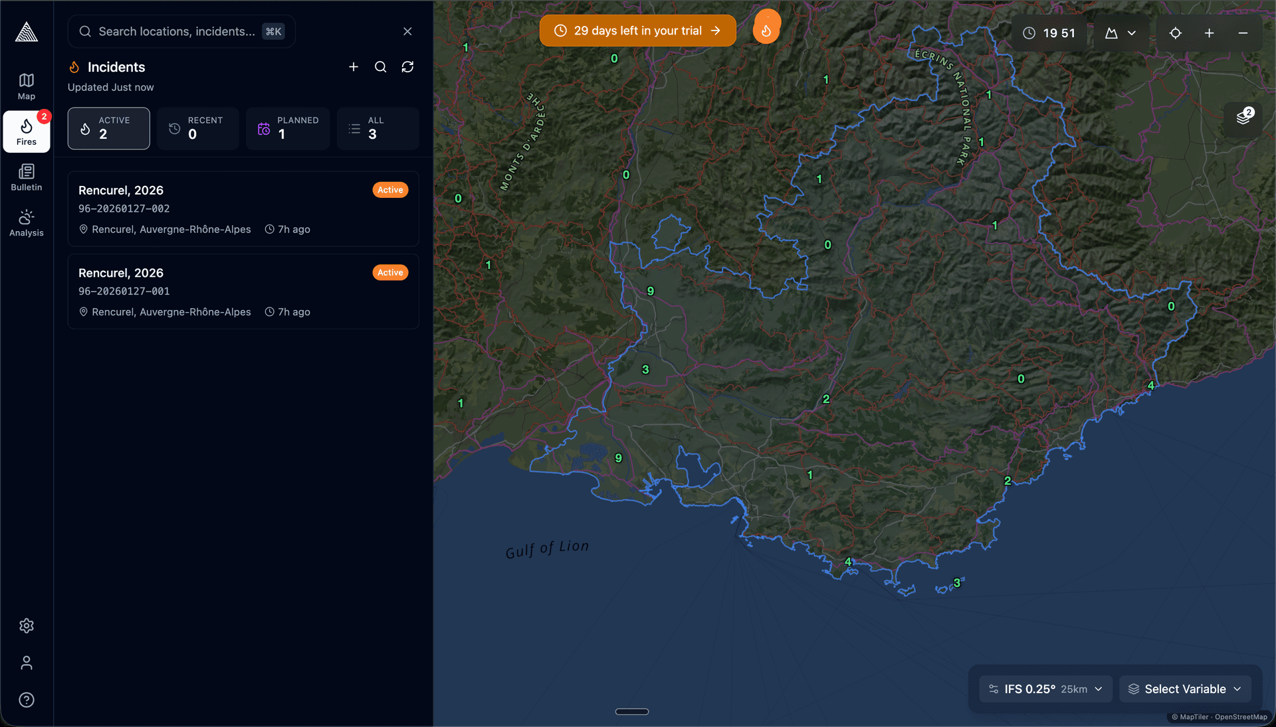Open Rencurel incident 96-20260127-002
The height and width of the screenshot is (727, 1276).
(x=243, y=208)
